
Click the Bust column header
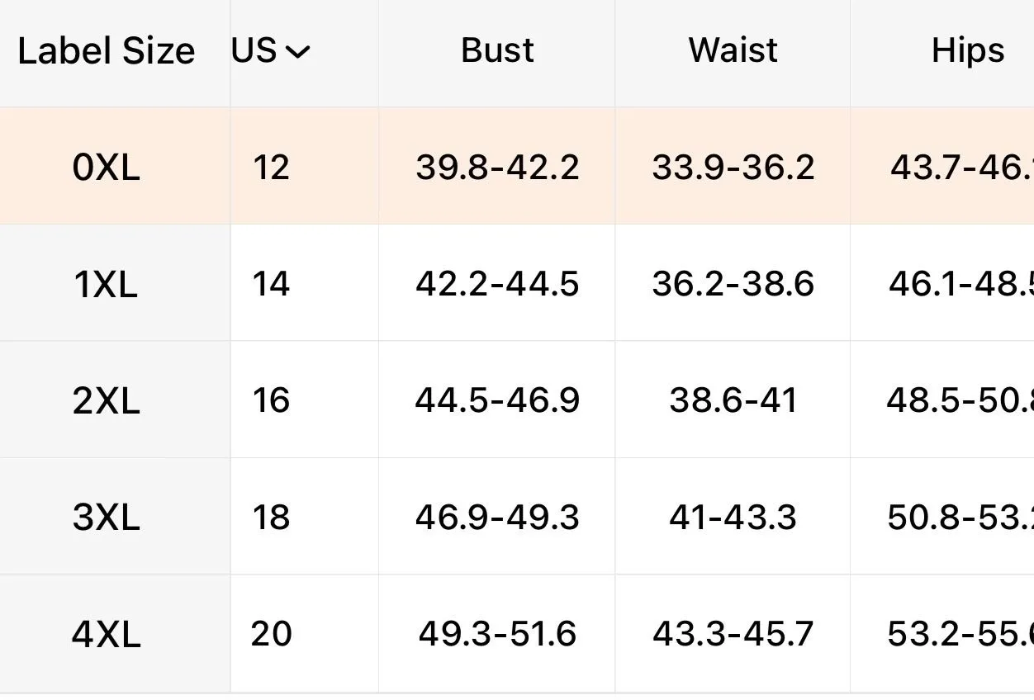pyautogui.click(x=497, y=50)
